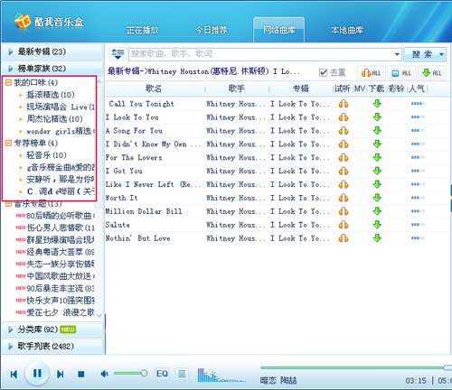Open 摇滚精选 (10) playlist
The width and height of the screenshot is (452, 390).
click(51, 95)
